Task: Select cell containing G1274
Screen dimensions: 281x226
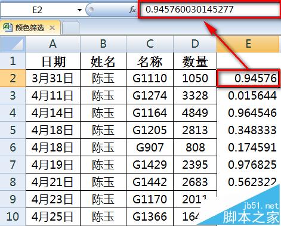Action: [150, 95]
